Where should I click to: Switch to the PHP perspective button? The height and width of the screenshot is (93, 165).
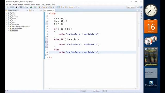coord(141,7)
